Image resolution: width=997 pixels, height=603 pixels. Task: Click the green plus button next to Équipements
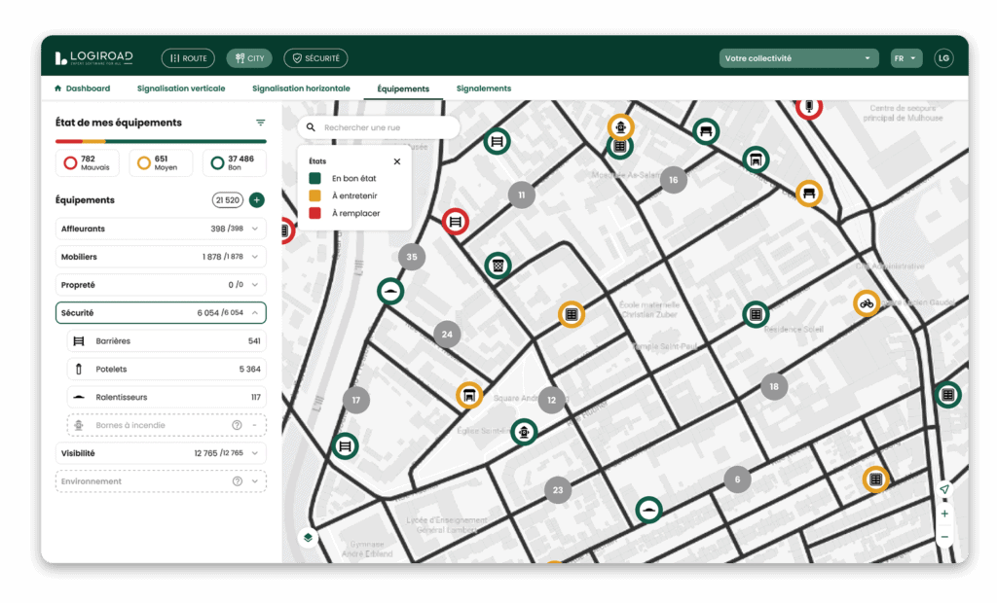(256, 200)
